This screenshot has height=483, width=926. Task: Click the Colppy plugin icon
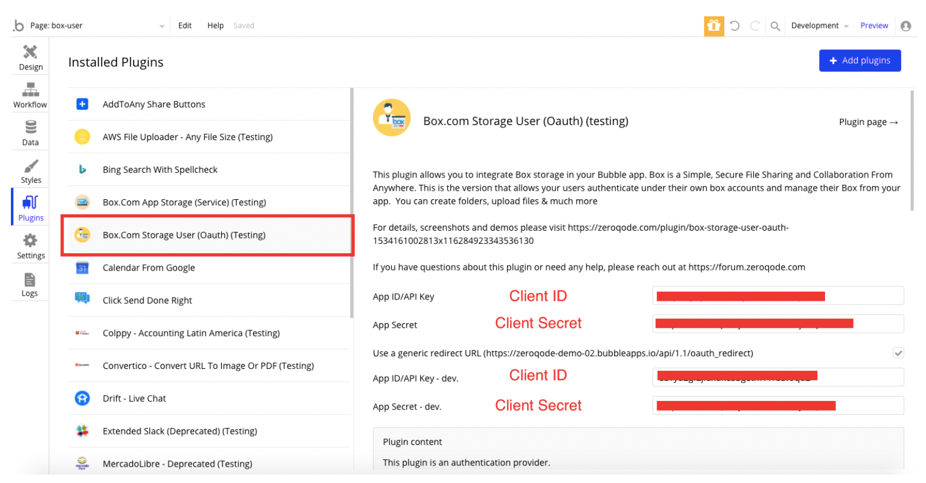click(82, 333)
